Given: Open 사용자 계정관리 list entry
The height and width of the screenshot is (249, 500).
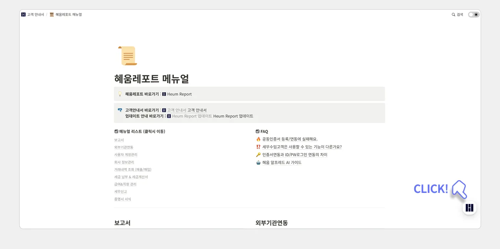Looking at the screenshot, I should (126, 154).
